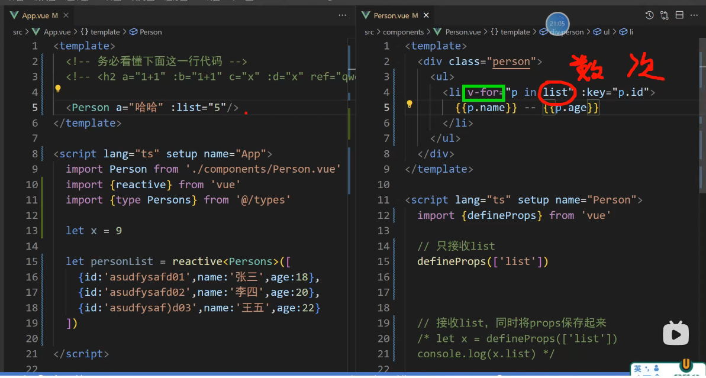This screenshot has width=706, height=378.
Task: Click 'defineProps(['list'])' on line 15
Action: click(483, 261)
